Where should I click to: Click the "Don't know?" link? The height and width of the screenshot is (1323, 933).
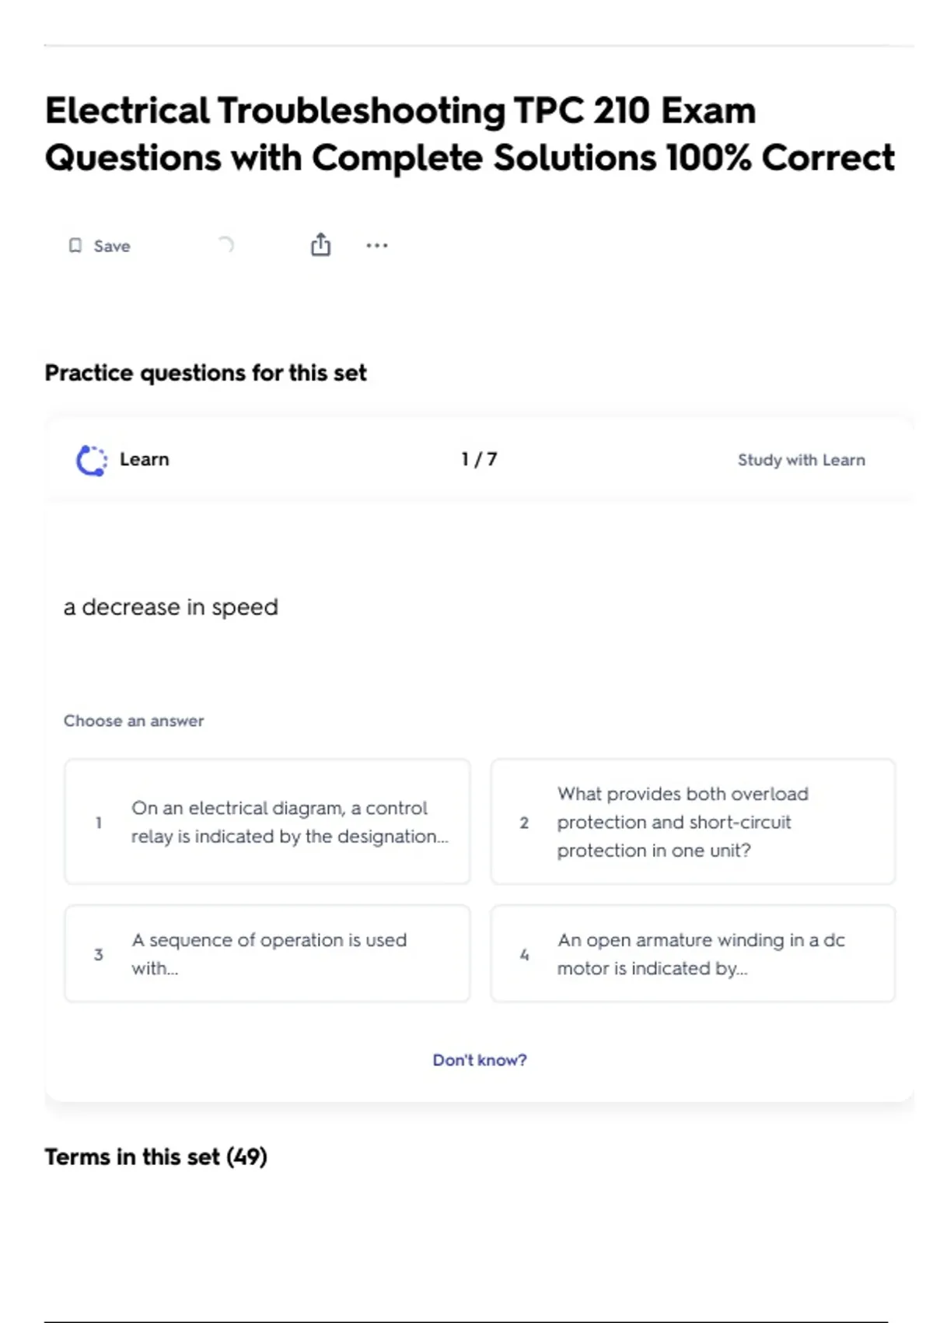coord(479,1060)
